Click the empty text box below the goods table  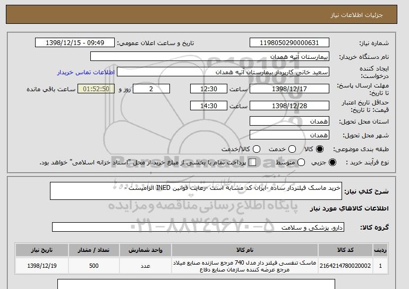point(196,284)
